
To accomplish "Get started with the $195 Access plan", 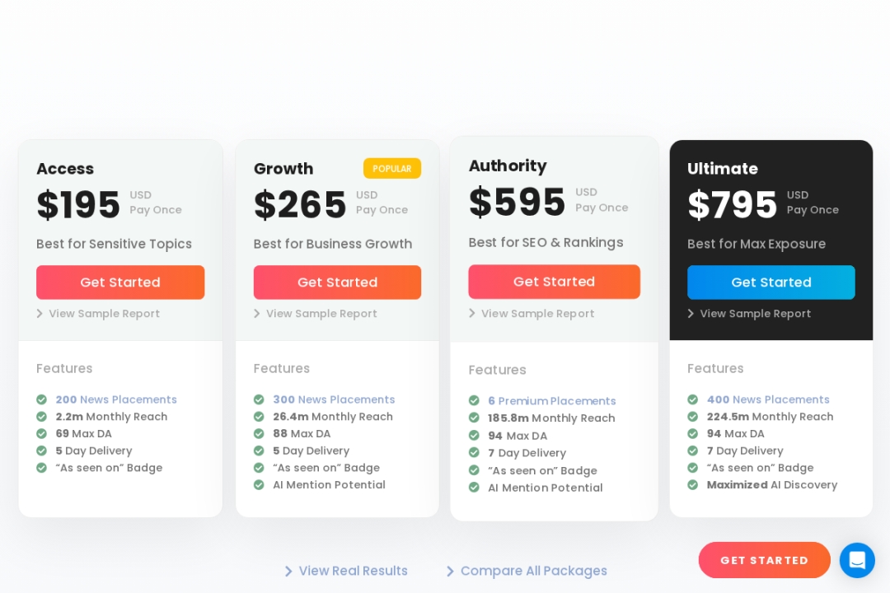I will [120, 282].
